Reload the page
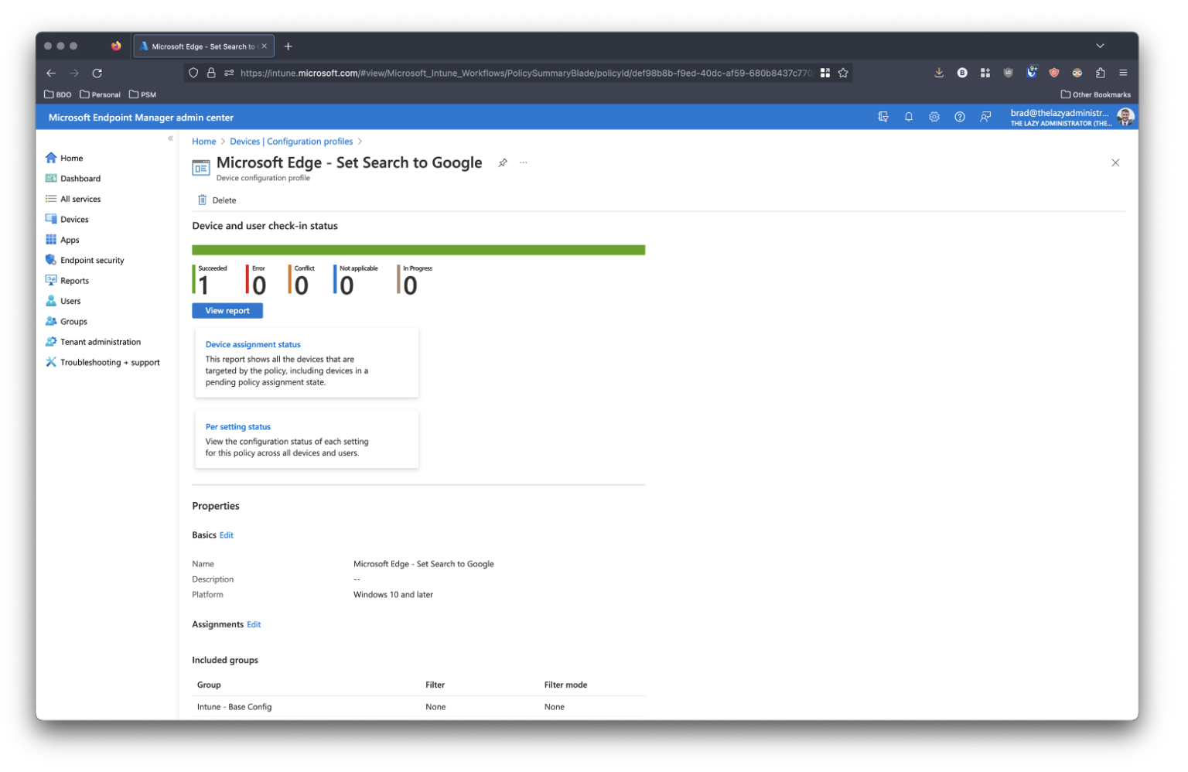1188x772 pixels. point(97,73)
